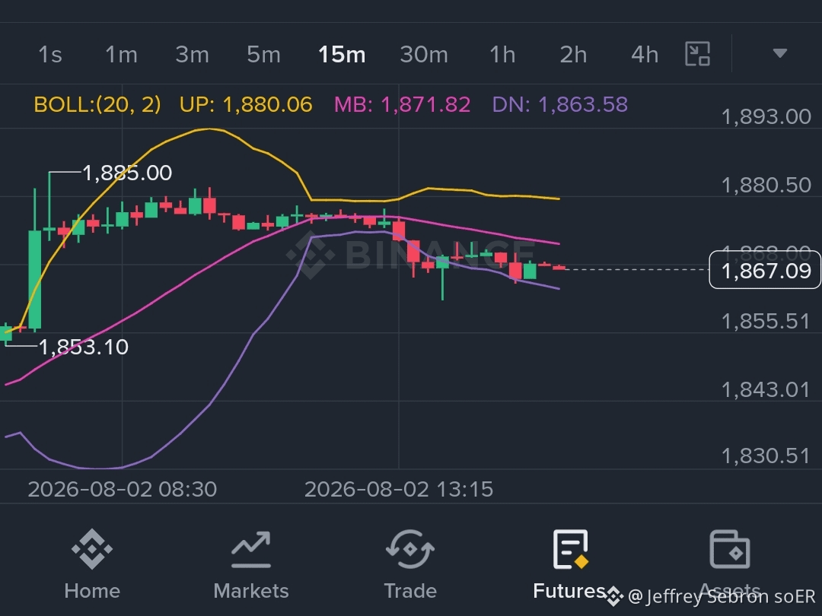Open the Trade tab icon

[410, 549]
